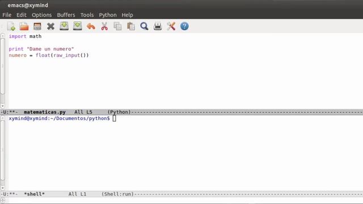Open the Edit menu

[x=22, y=15]
